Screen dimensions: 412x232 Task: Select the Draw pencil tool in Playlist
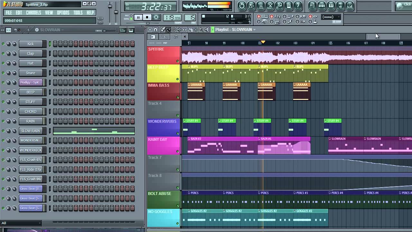pyautogui.click(x=163, y=30)
